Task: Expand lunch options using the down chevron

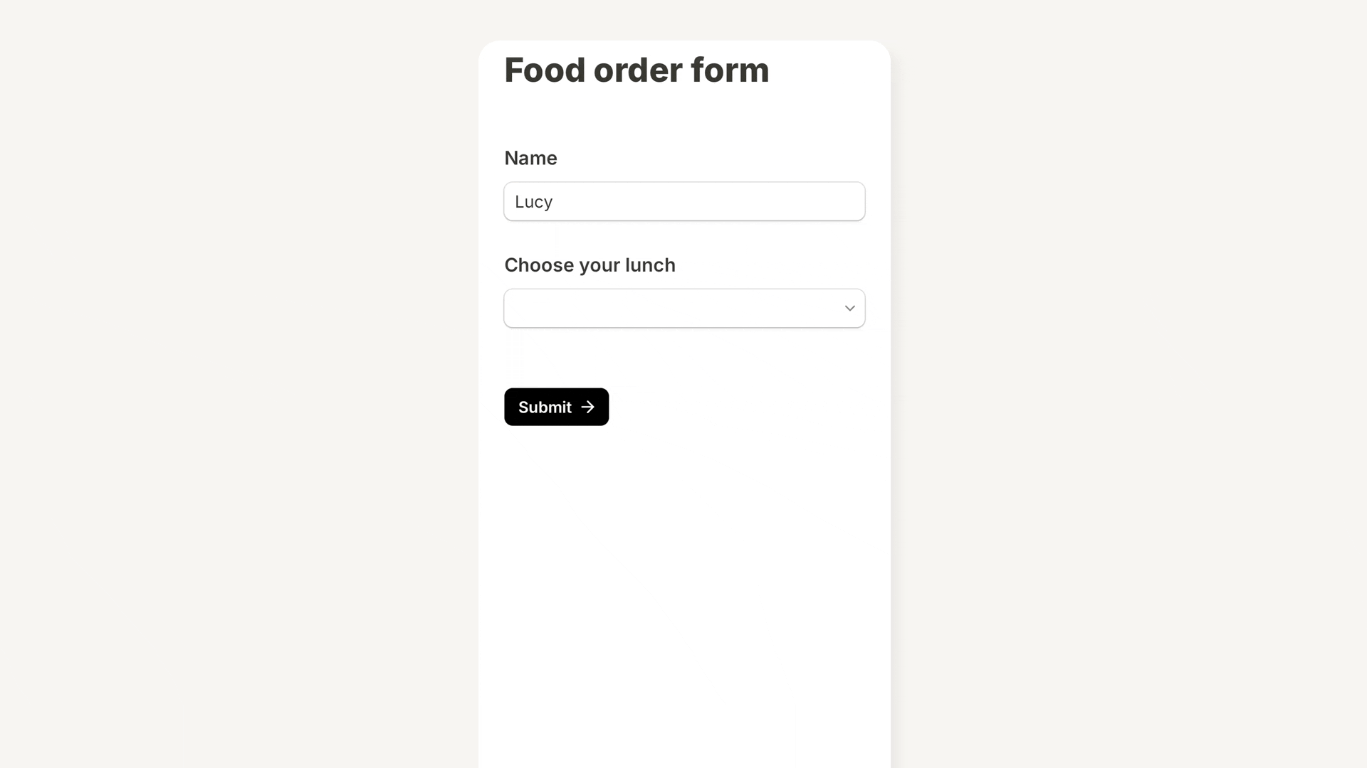Action: (849, 308)
